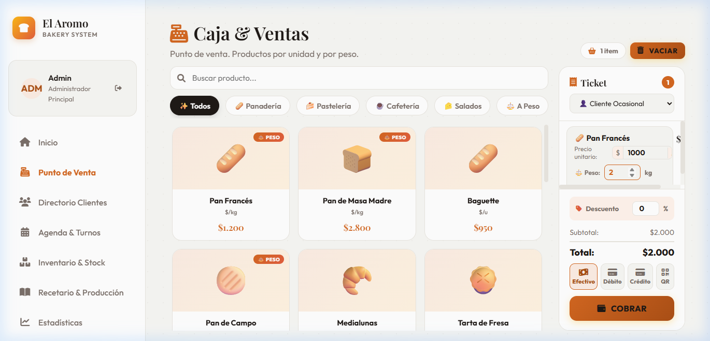Image resolution: width=710 pixels, height=341 pixels.
Task: Switch to the Panadería category tab
Action: point(258,106)
